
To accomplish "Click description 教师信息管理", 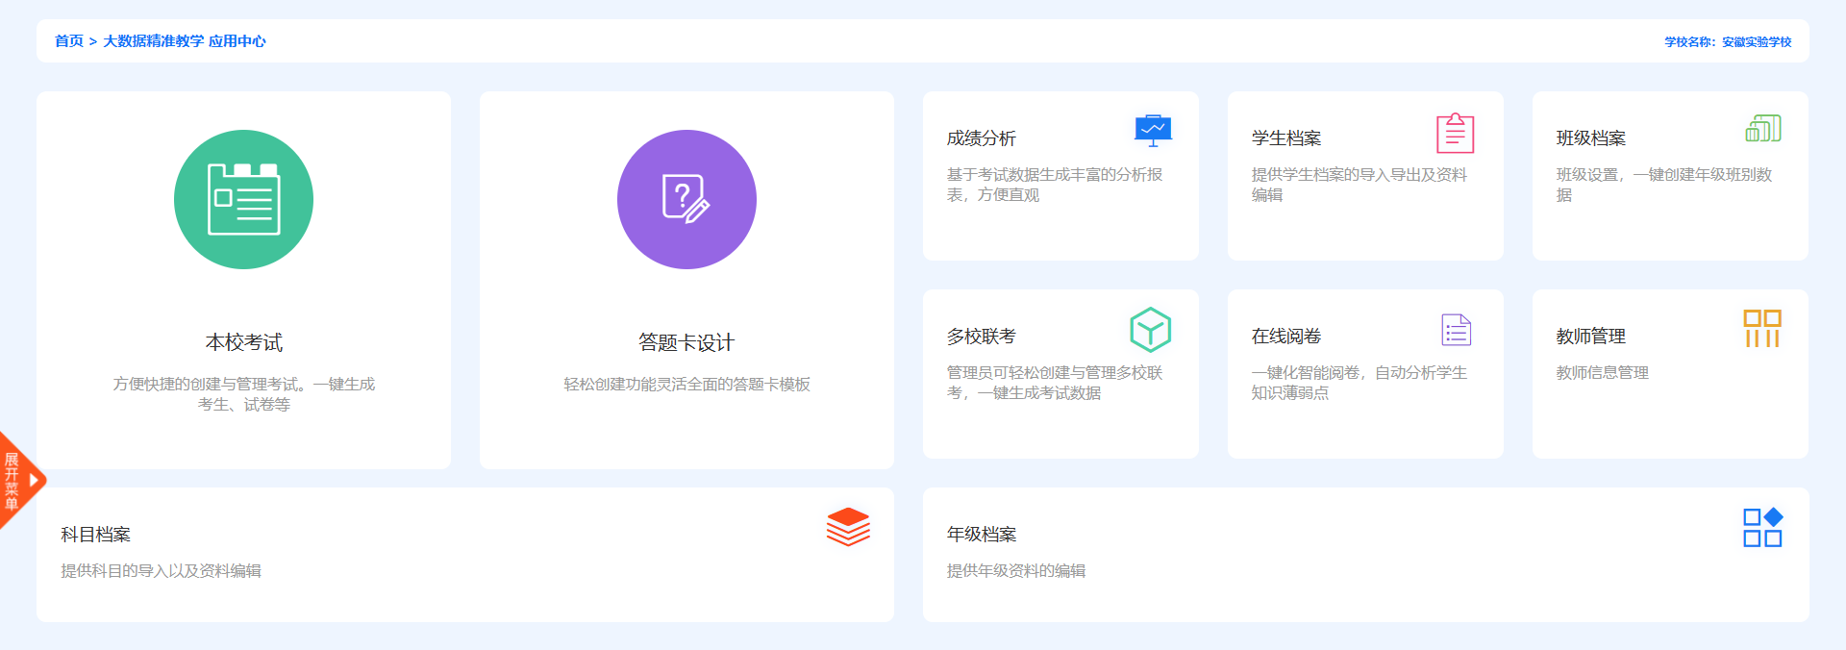I will (x=1603, y=373).
